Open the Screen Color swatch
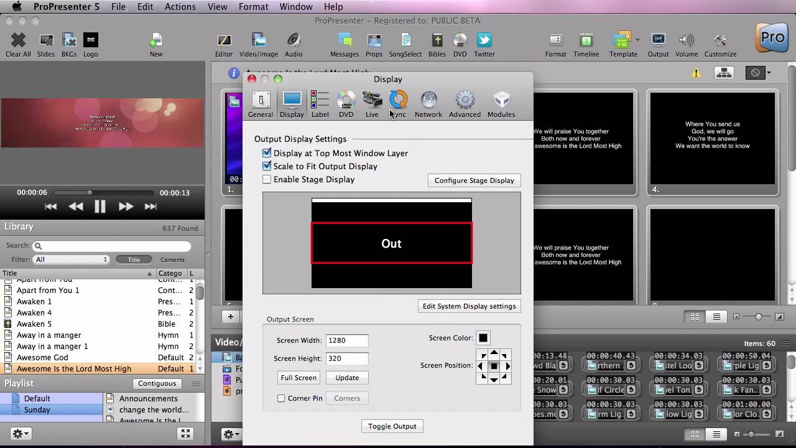 click(483, 338)
